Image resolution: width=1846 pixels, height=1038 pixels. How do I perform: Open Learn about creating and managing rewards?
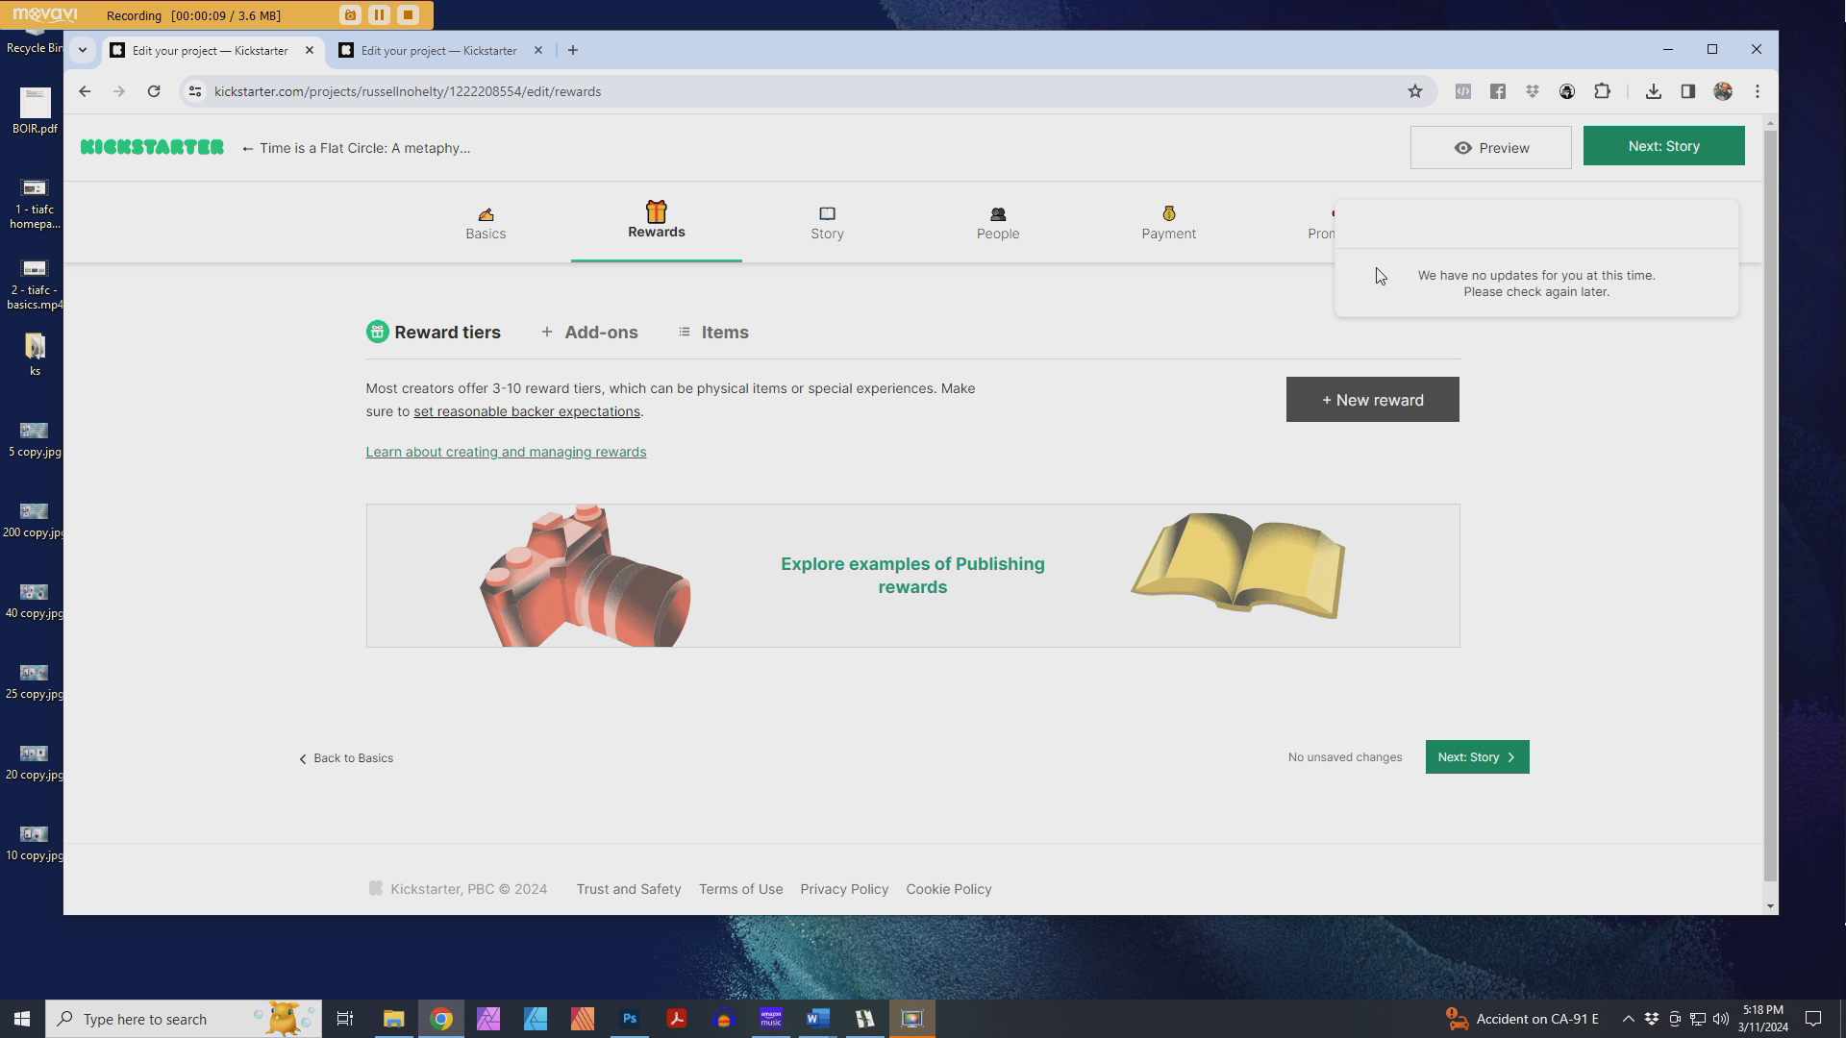click(506, 452)
